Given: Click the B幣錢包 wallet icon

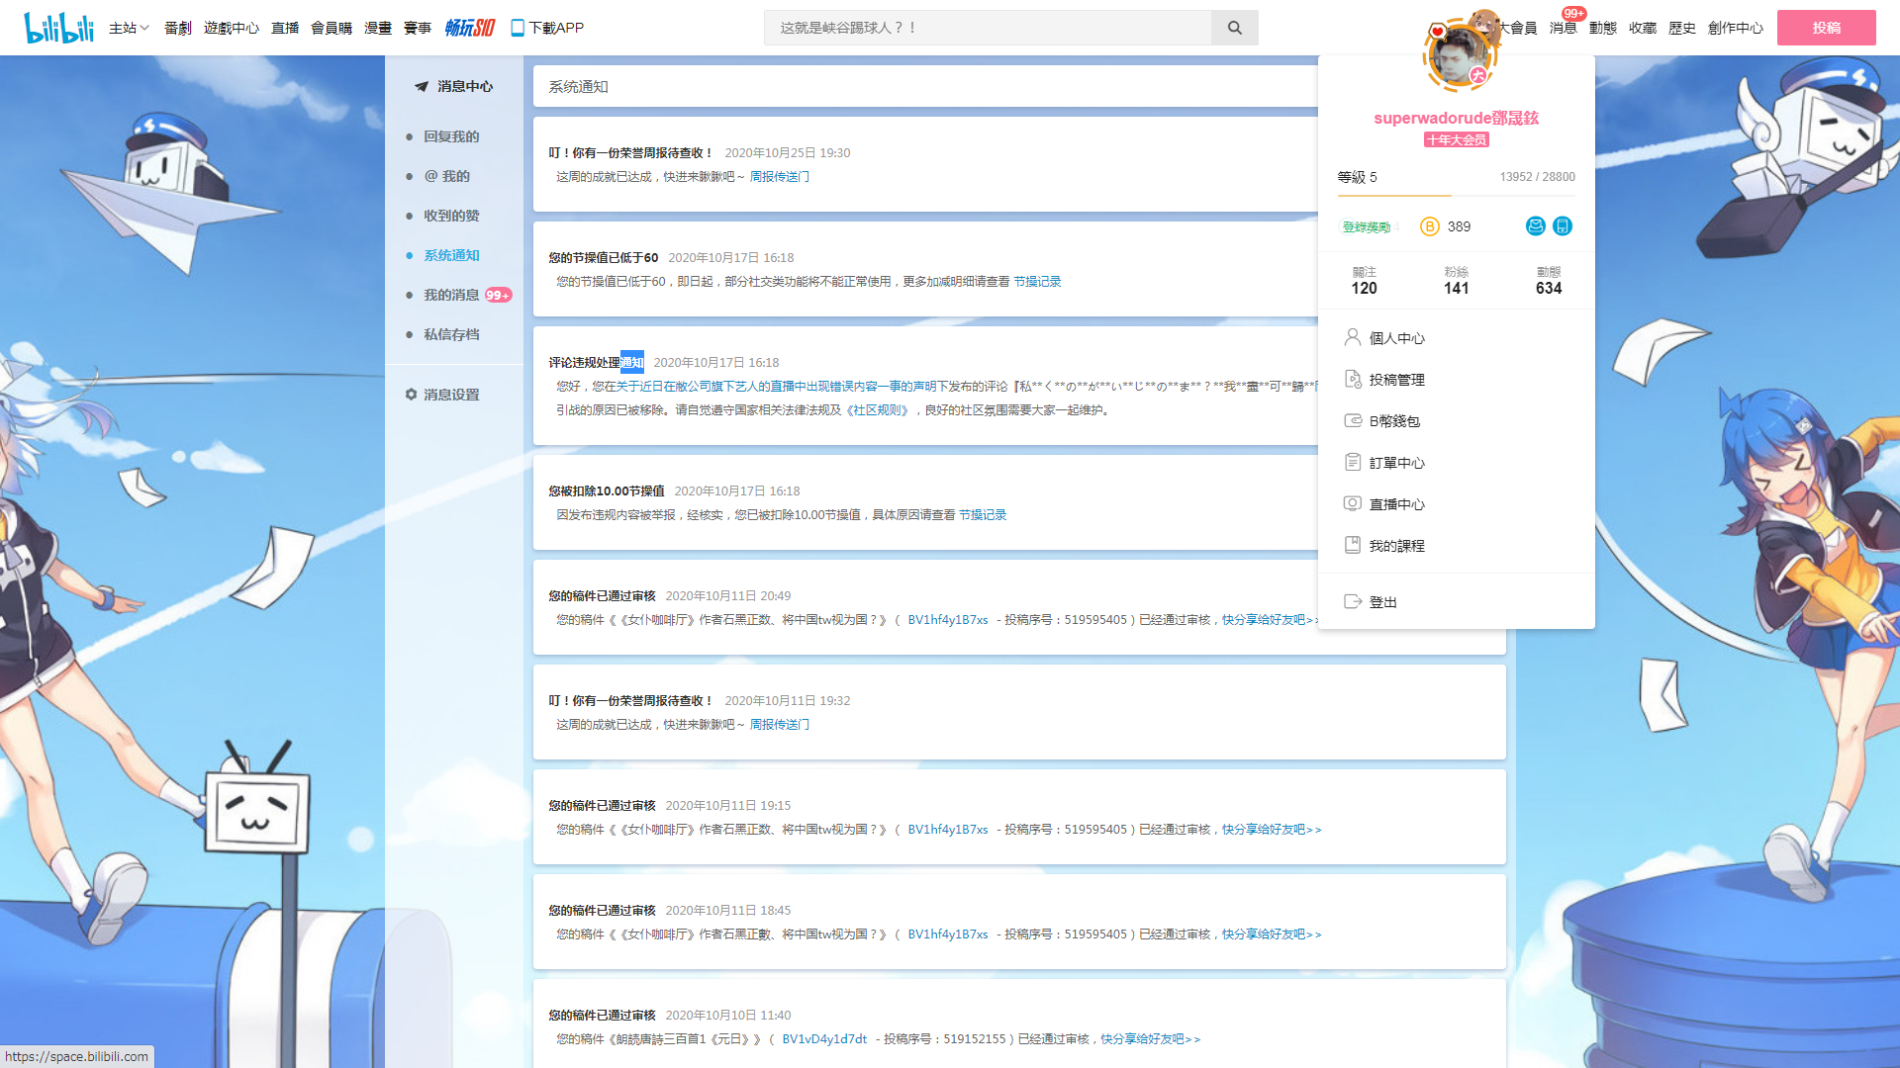Looking at the screenshot, I should 1352,420.
